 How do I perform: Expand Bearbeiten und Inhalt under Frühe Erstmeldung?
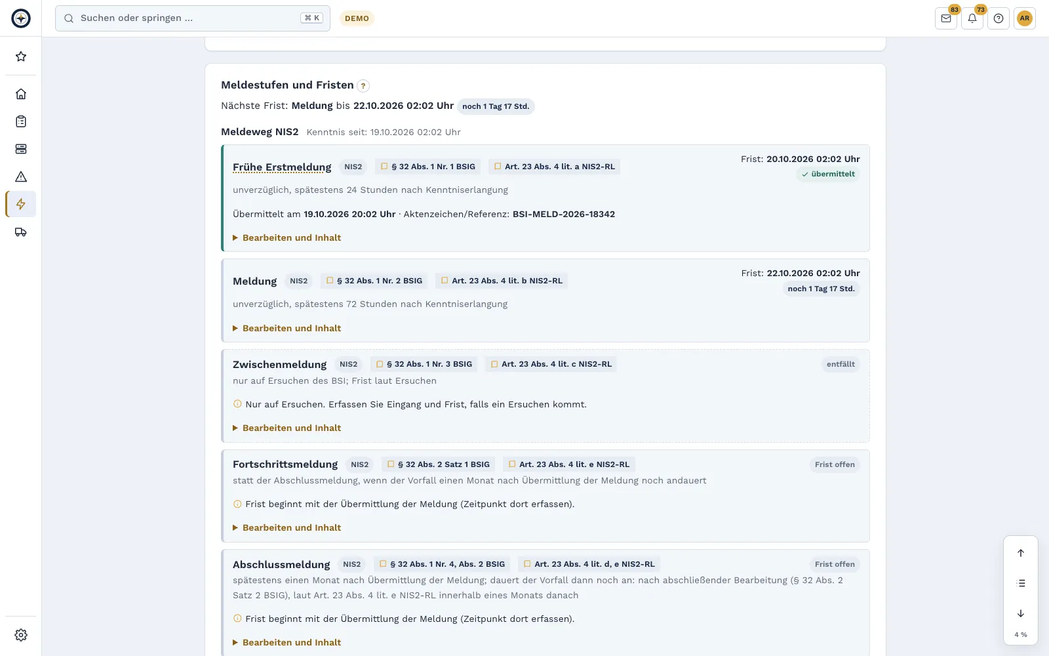[287, 237]
